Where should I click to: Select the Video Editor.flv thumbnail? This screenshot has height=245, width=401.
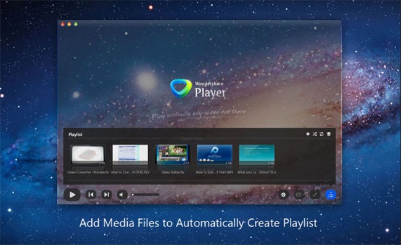173,155
